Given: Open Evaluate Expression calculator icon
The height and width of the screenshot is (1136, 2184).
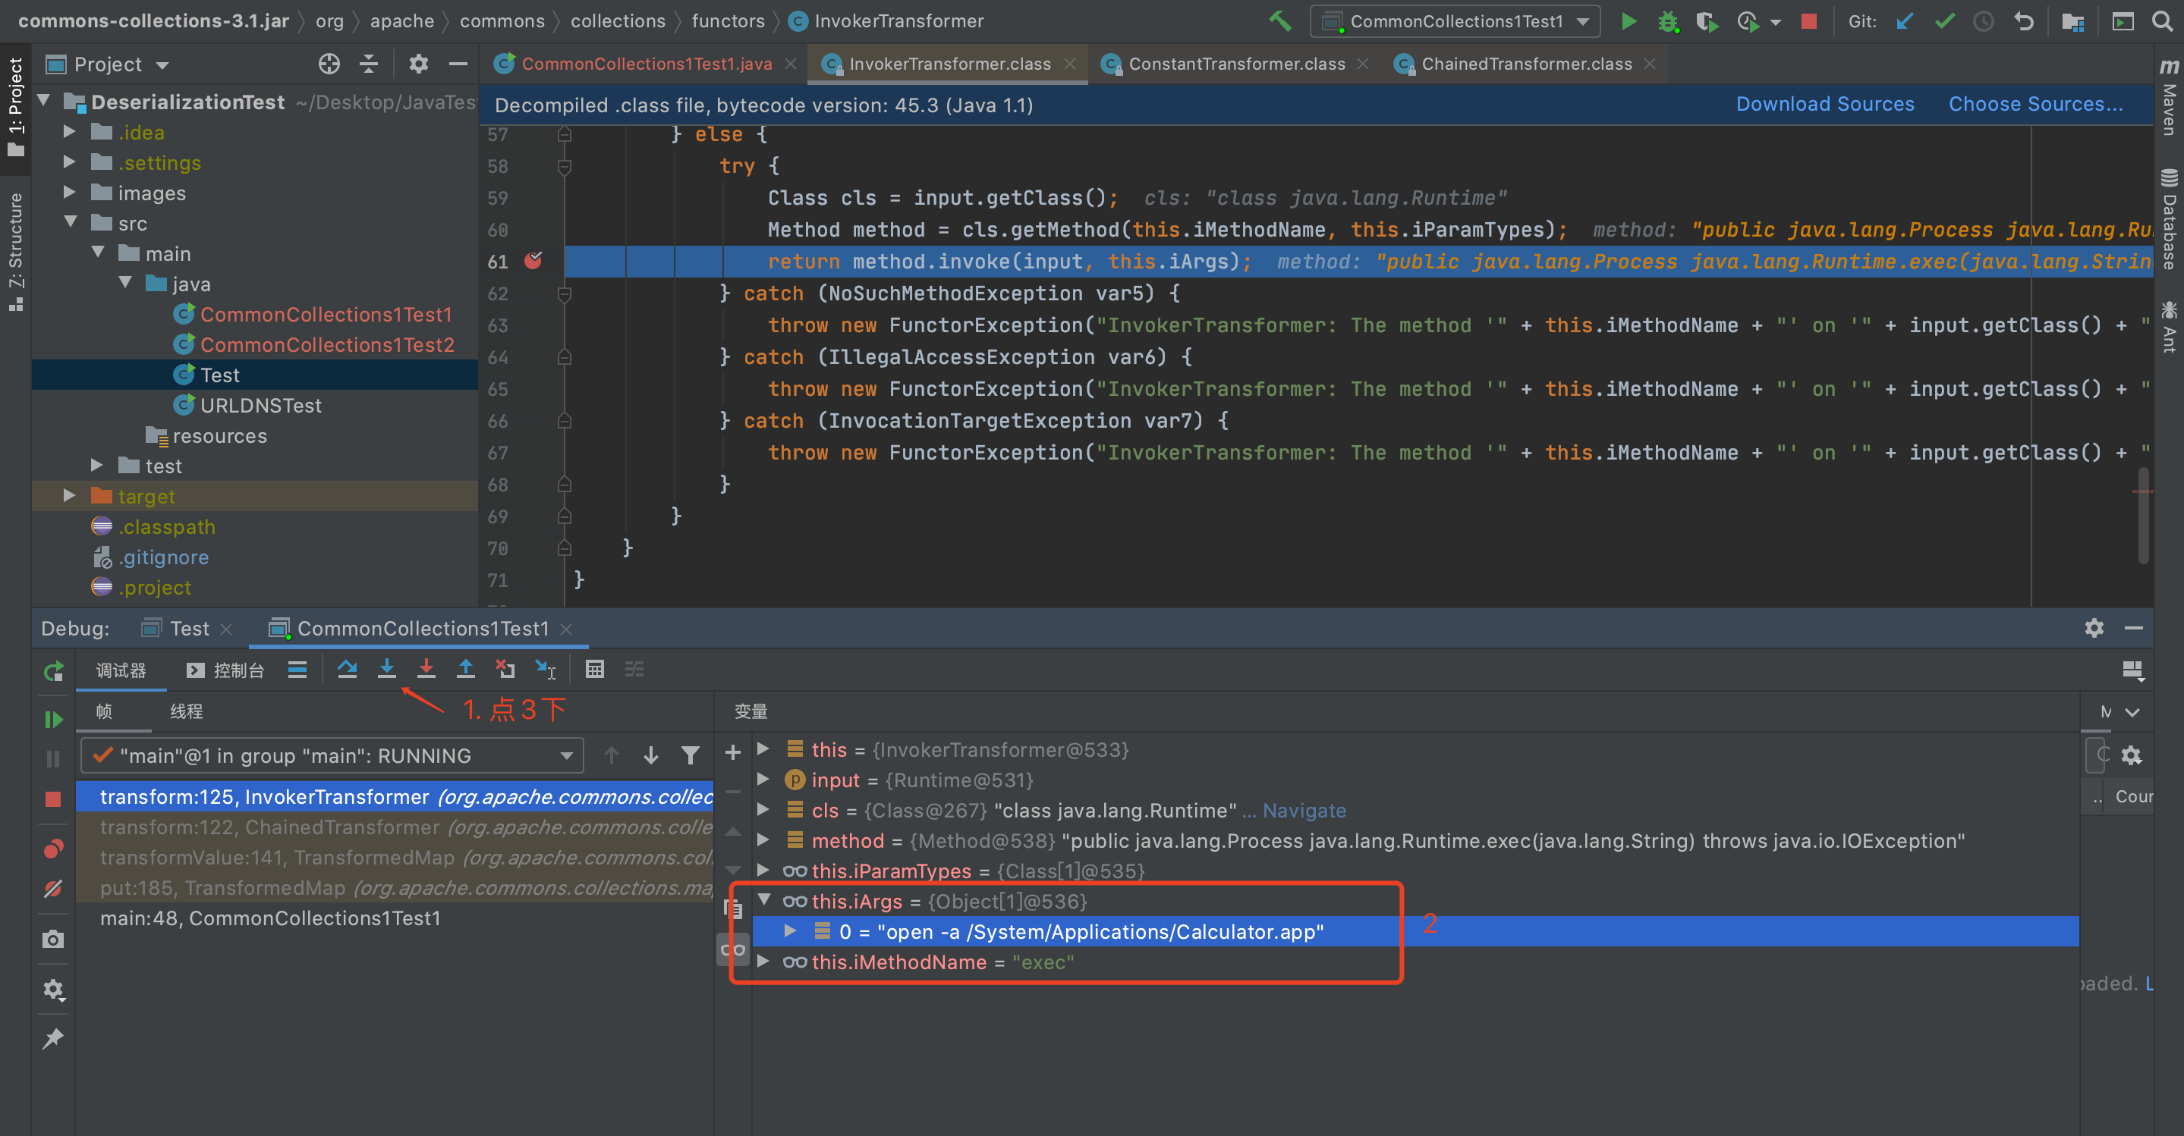Looking at the screenshot, I should click(594, 669).
